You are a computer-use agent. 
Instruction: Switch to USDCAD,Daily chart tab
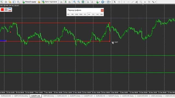coord(157,96)
